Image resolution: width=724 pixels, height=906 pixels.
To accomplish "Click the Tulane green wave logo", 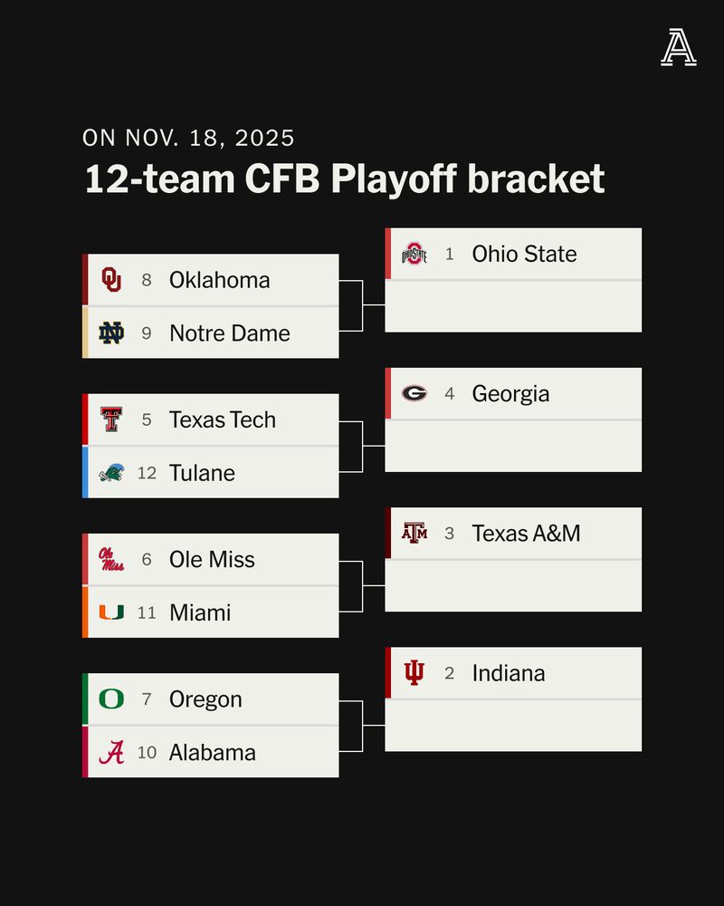I will (111, 473).
